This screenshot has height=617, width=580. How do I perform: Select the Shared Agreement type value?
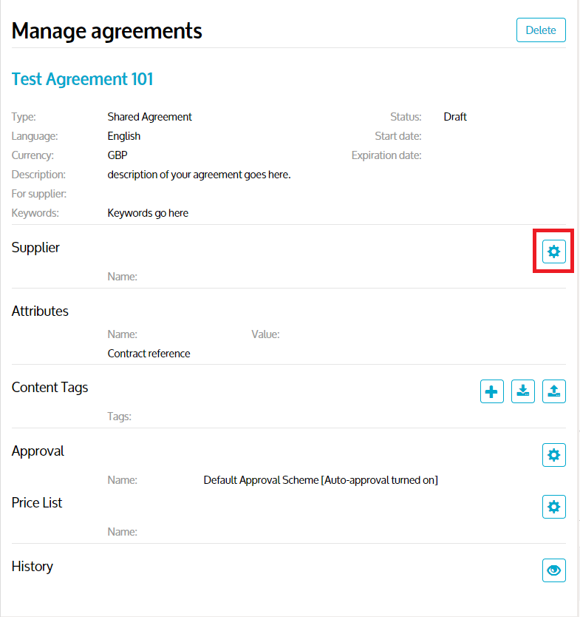click(149, 117)
